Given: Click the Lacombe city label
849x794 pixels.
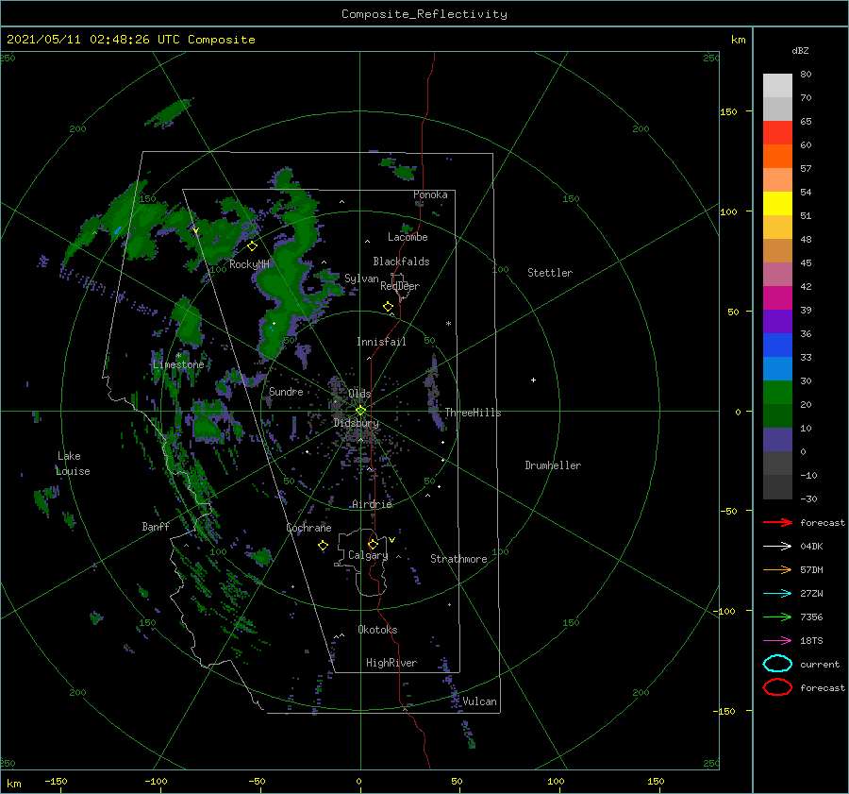Looking at the screenshot, I should (408, 237).
